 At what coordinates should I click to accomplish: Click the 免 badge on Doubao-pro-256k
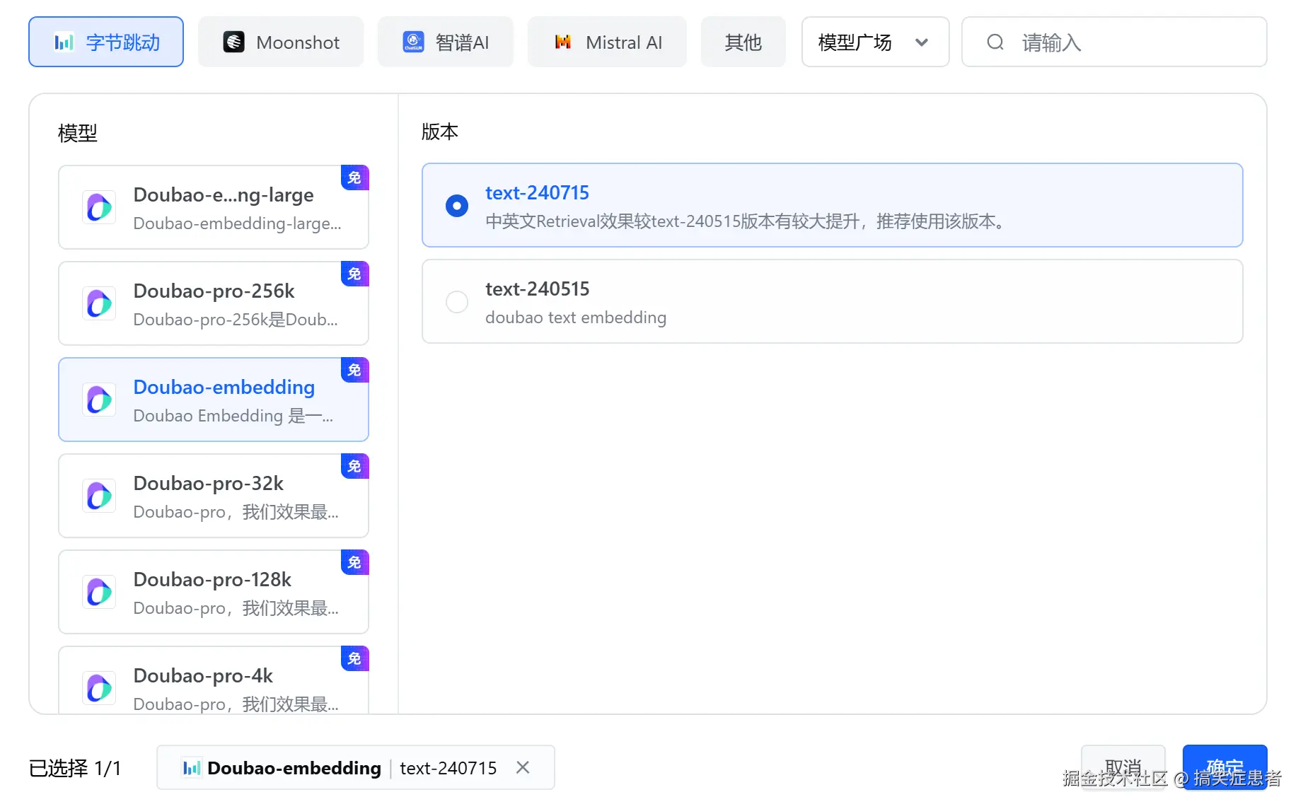point(354,274)
